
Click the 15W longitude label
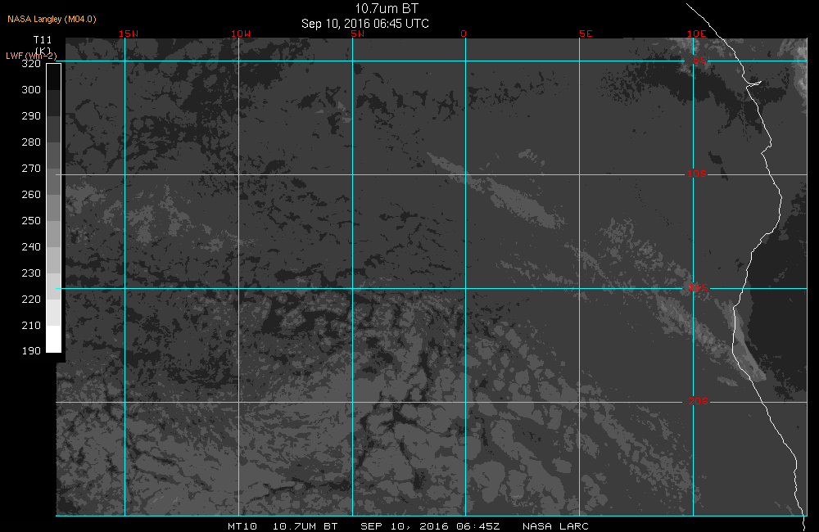tap(129, 34)
